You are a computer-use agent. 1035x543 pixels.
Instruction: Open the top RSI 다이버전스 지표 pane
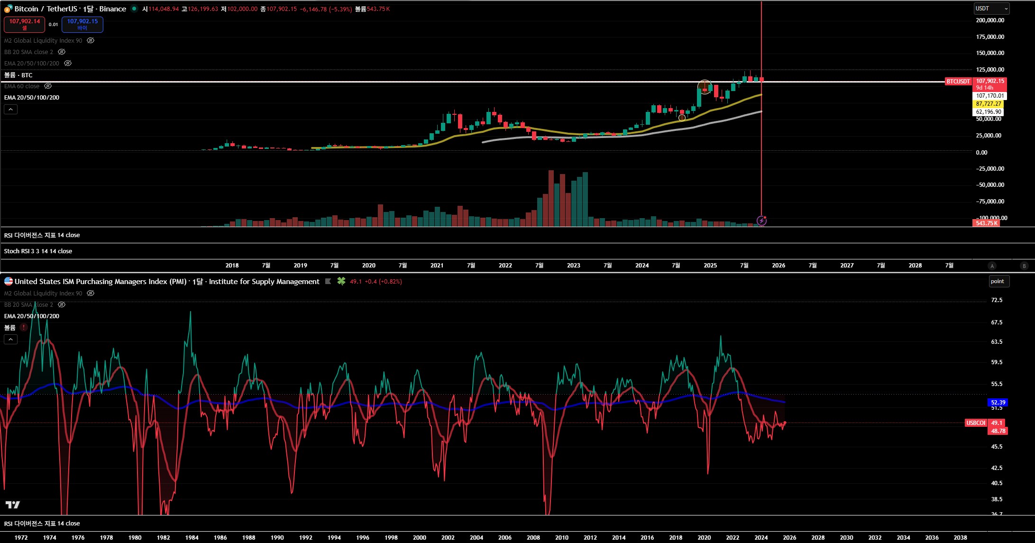[x=42, y=235]
